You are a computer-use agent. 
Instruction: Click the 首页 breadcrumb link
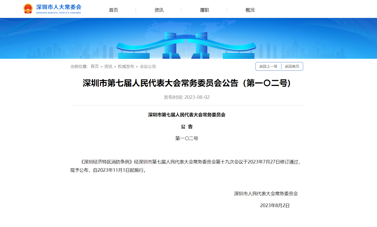click(x=95, y=66)
